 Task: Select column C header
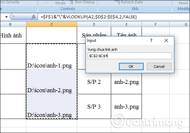52,24
